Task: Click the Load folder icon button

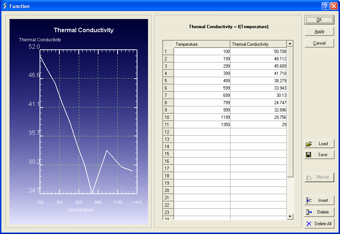Action: pyautogui.click(x=309, y=144)
